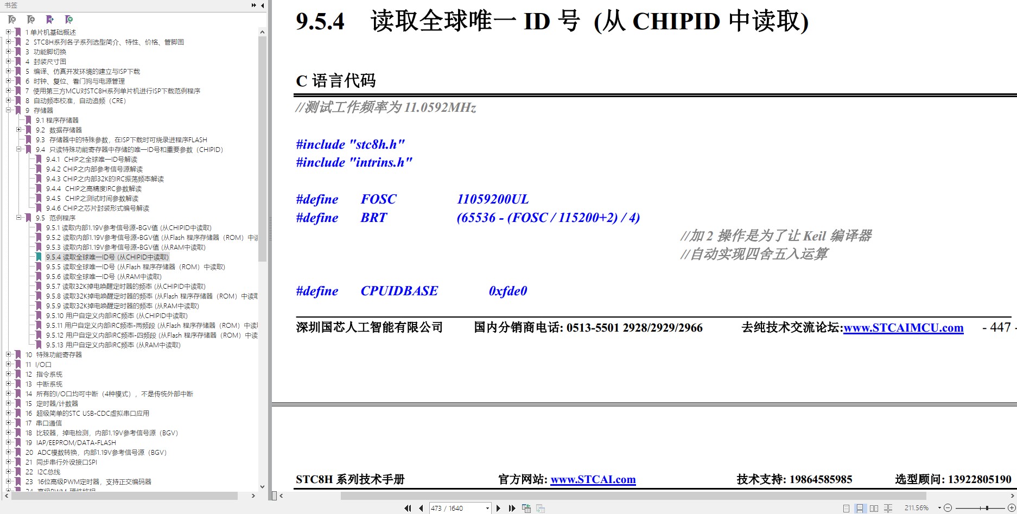Open the zoom percentage dropdown arrow
Screen dimensions: 1017x514
(939, 508)
